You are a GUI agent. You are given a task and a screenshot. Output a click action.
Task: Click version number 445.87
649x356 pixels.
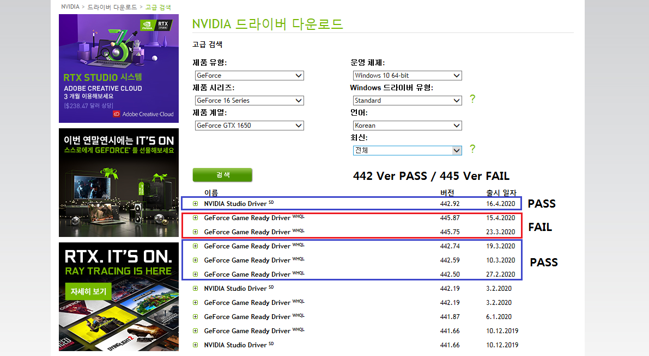[450, 217]
